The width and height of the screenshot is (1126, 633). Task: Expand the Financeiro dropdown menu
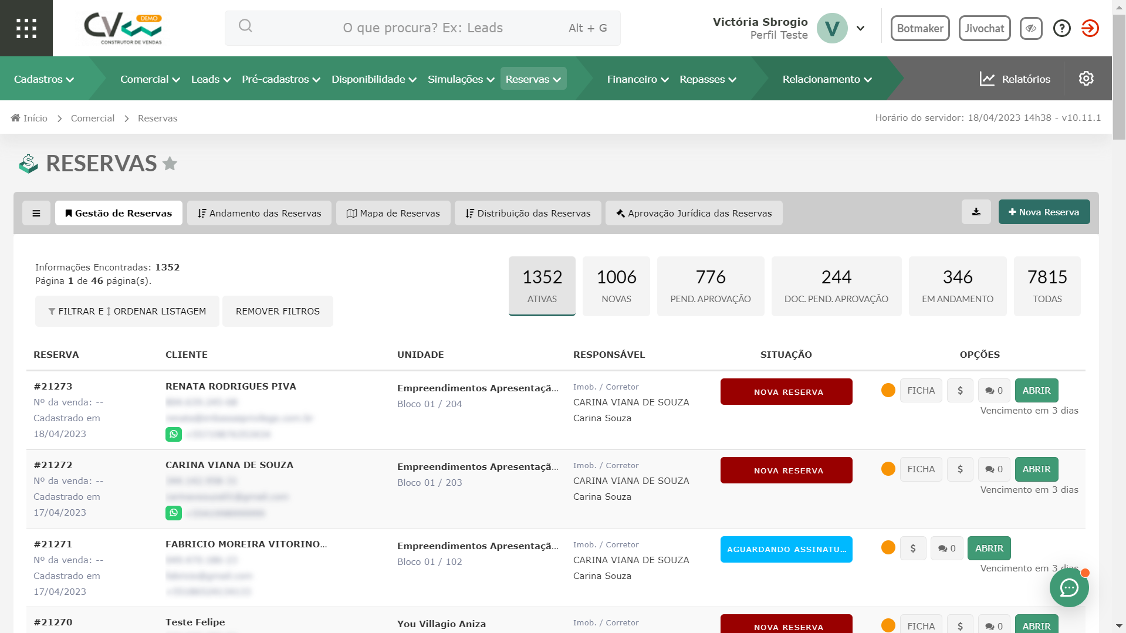coord(637,79)
